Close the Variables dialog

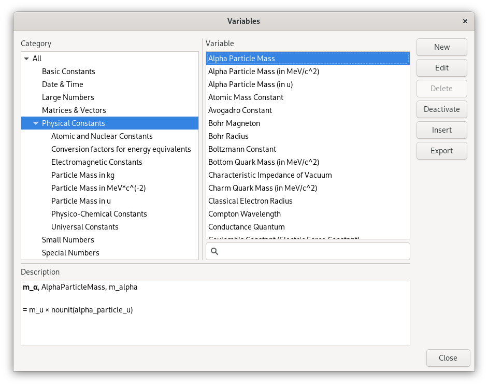448,358
